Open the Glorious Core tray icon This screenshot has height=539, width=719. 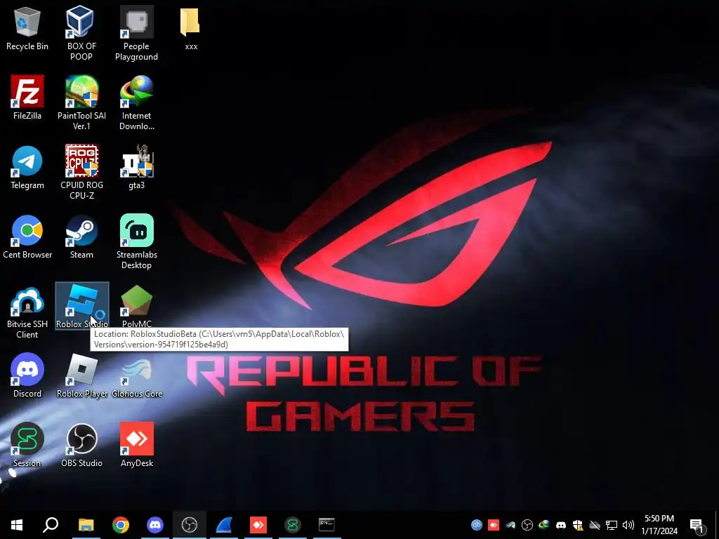tap(510, 525)
